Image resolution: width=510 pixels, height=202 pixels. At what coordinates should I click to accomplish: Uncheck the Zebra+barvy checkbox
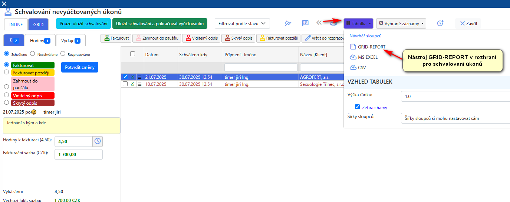(358, 107)
